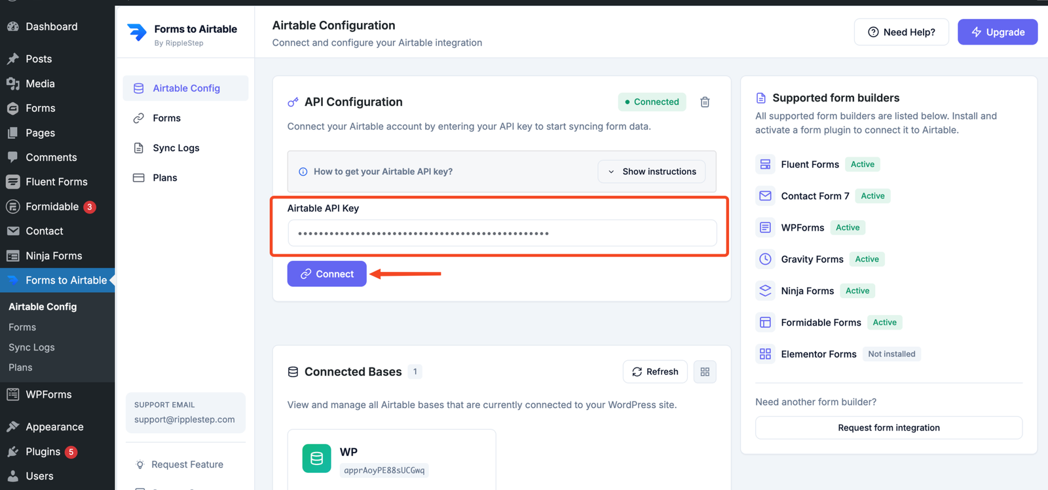Open the Airtable Config tab in plugin nav
Screen dimensions: 1048x490
click(x=185, y=88)
